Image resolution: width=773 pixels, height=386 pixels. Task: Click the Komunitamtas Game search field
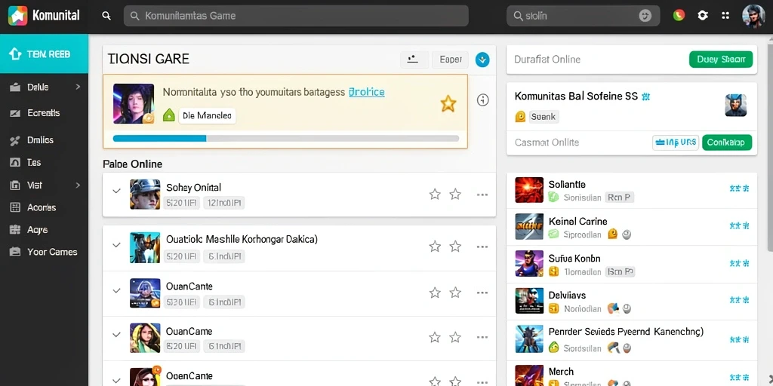(296, 16)
